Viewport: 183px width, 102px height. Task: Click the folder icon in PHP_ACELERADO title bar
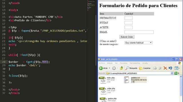click(x=99, y=59)
